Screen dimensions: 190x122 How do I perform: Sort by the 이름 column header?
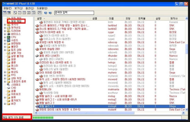point(115,18)
